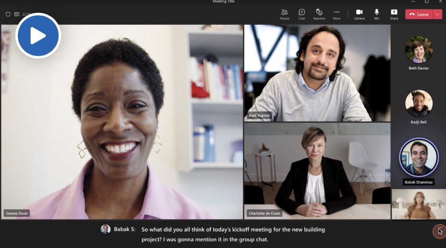446x248 pixels.
Task: Click the Beth Davies name text
Action: click(419, 68)
